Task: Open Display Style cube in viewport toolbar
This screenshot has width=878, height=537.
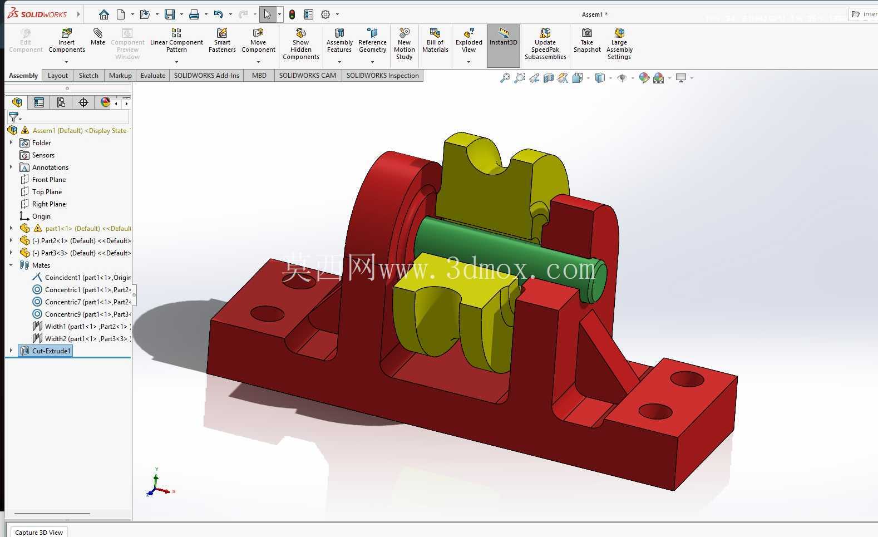Action: pos(600,78)
